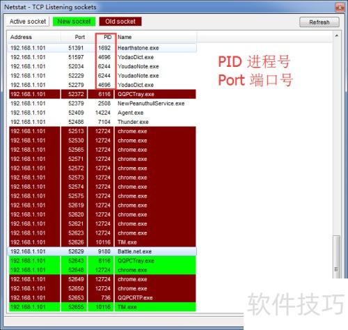Click PID value 7104

pos(104,122)
